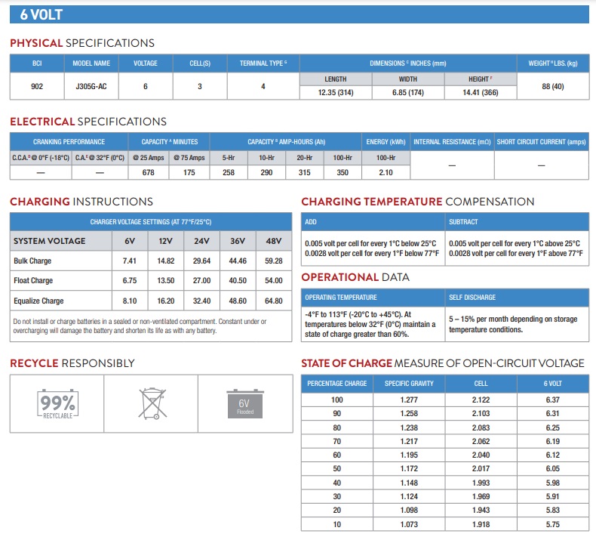
Task: Click the RECYCLE RESPONSIBLY section heading
Action: [x=72, y=363]
